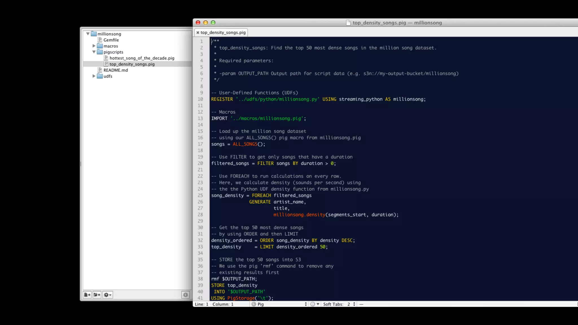The image size is (578, 325).
Task: Click the info button in project drawer
Action: coord(185,295)
